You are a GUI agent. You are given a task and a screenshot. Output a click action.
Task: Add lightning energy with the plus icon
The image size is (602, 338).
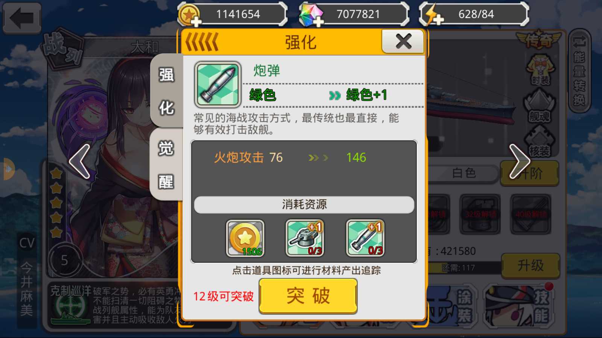point(438,20)
